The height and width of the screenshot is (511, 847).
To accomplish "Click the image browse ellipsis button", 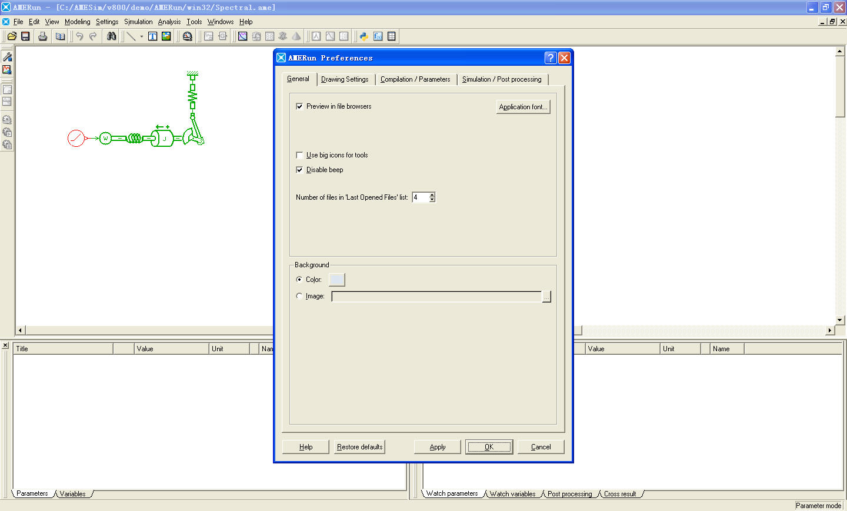I will pos(546,297).
